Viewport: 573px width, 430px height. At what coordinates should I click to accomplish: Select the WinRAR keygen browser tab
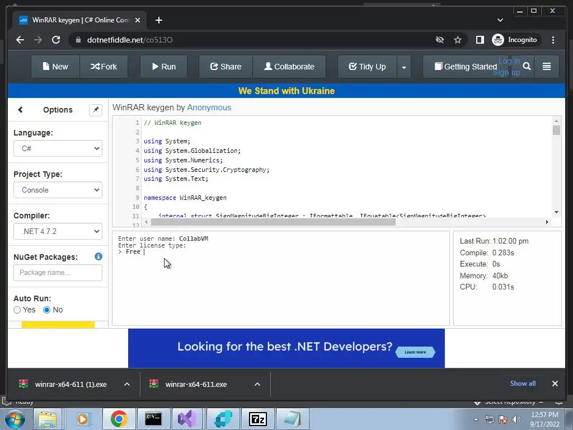pos(80,20)
